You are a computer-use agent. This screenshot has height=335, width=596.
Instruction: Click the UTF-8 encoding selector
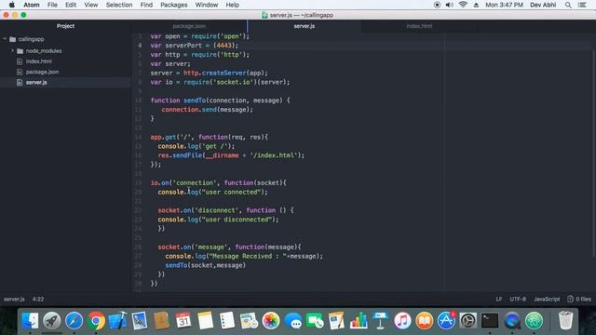[518, 300]
